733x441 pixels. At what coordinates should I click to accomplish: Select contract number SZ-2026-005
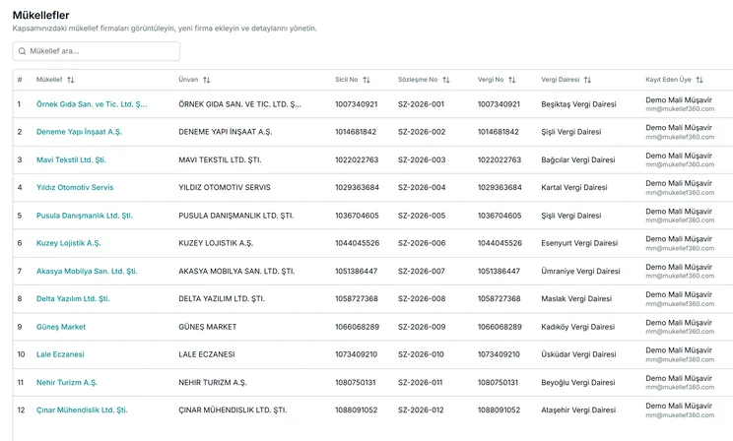click(422, 216)
